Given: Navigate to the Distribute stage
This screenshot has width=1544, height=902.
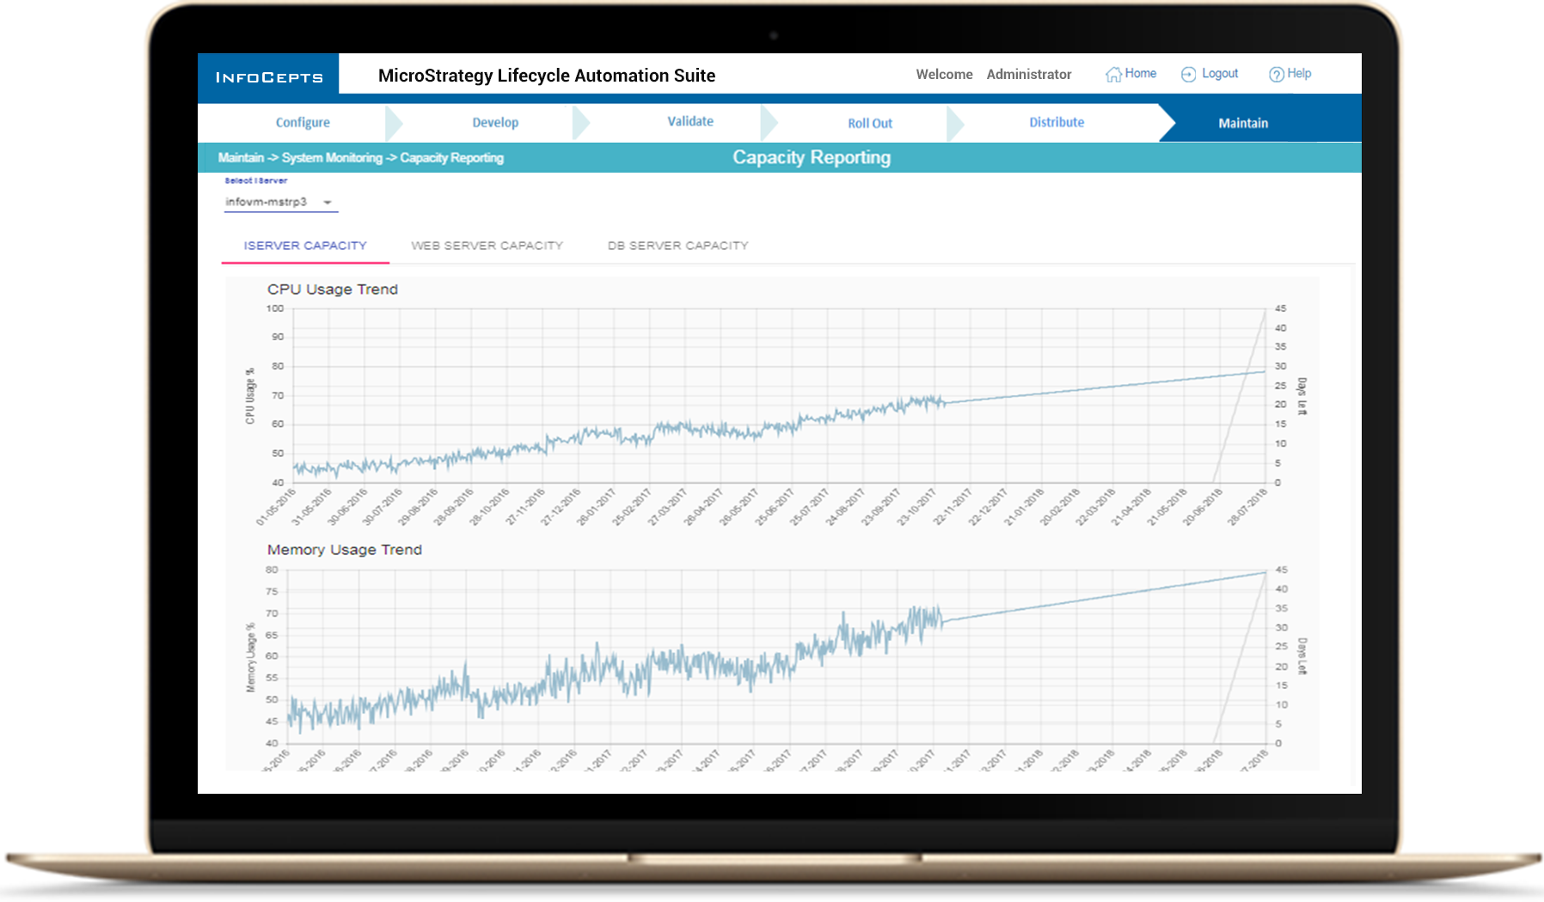Looking at the screenshot, I should coord(1057,123).
